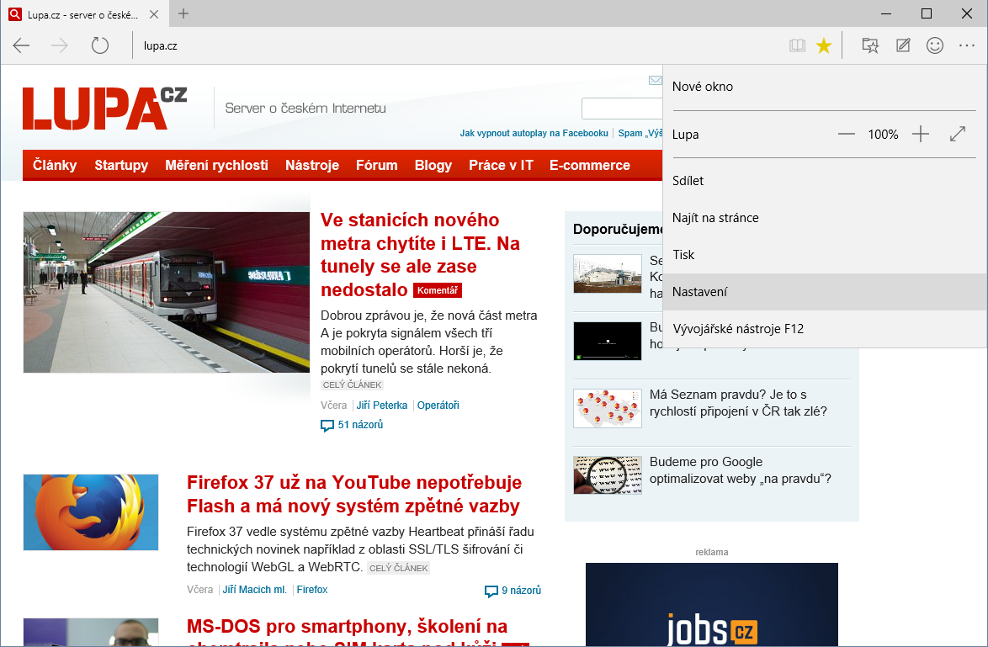Image resolution: width=988 pixels, height=647 pixels.
Task: Click speech bubble icon beside 9 názorů
Action: tap(491, 591)
